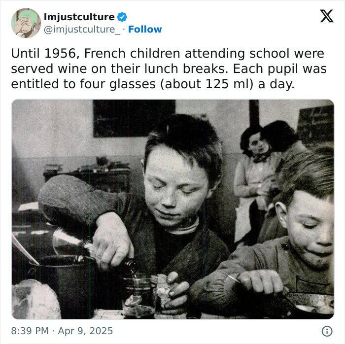
Task: Open the Imjustculture profile avatar
Action: [x=26, y=23]
